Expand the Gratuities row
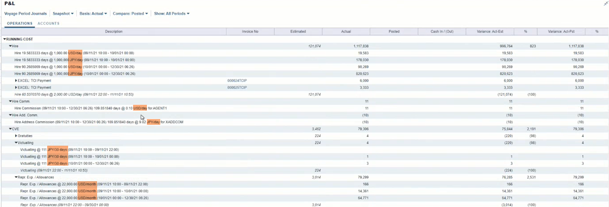 (16, 136)
